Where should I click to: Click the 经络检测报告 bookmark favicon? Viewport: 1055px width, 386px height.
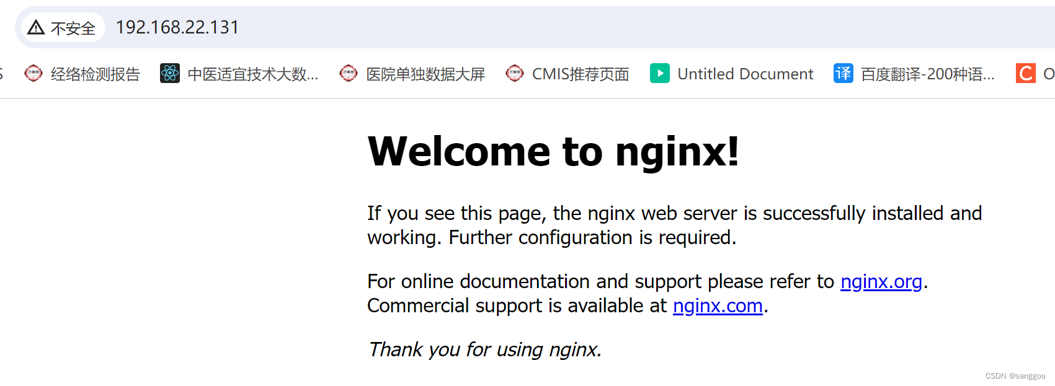tap(33, 74)
